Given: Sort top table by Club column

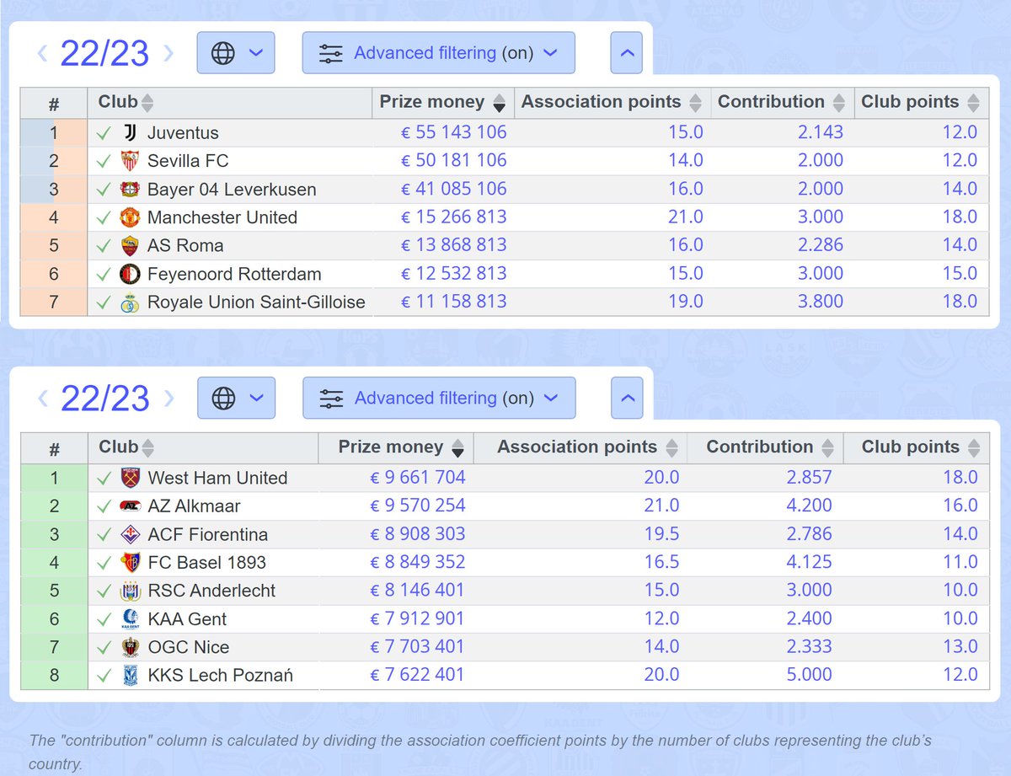Looking at the screenshot, I should coord(147,103).
